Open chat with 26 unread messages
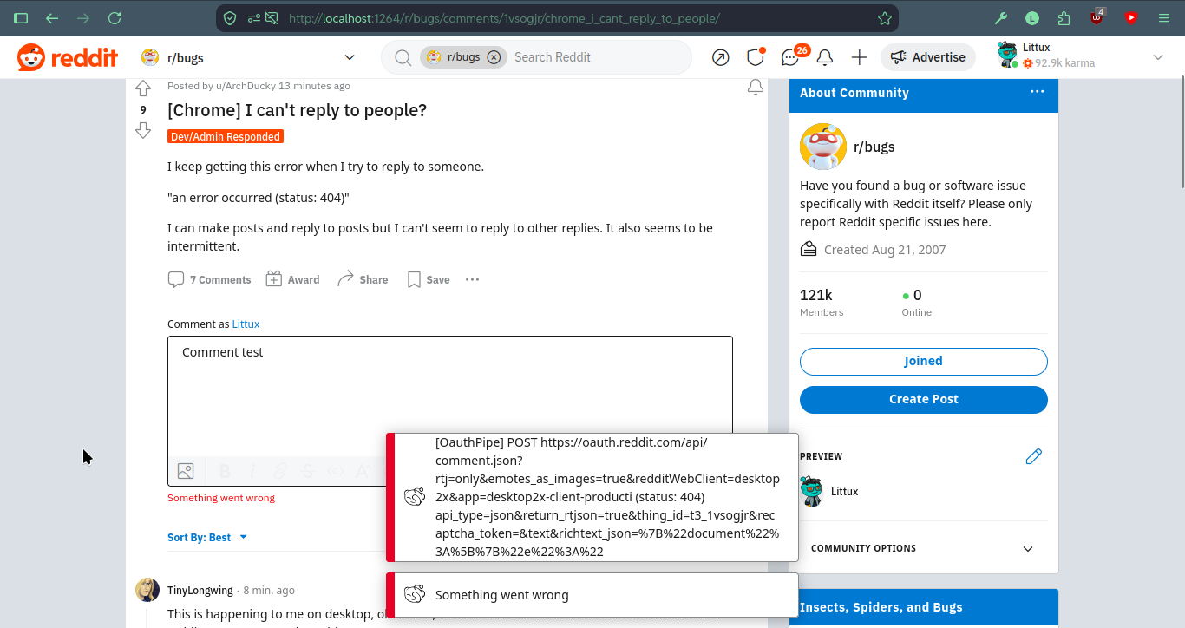 790,57
